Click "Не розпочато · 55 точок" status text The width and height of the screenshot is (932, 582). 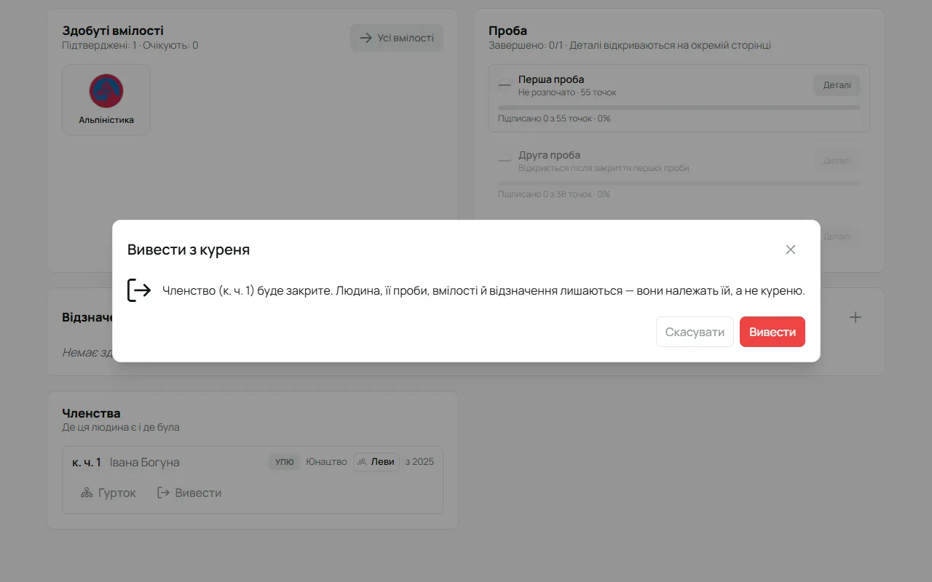567,92
